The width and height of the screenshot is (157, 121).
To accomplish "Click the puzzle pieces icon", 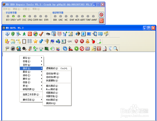I will point(78,34).
